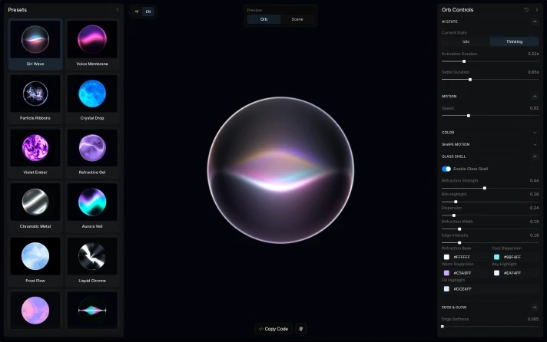Viewport: 547px width, 342px height.
Task: Apply the Violet Ember preset
Action: 35,153
